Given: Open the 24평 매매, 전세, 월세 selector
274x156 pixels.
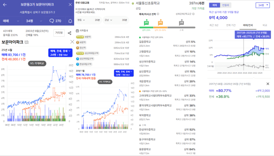Looking at the screenshot, I should tap(60, 53).
